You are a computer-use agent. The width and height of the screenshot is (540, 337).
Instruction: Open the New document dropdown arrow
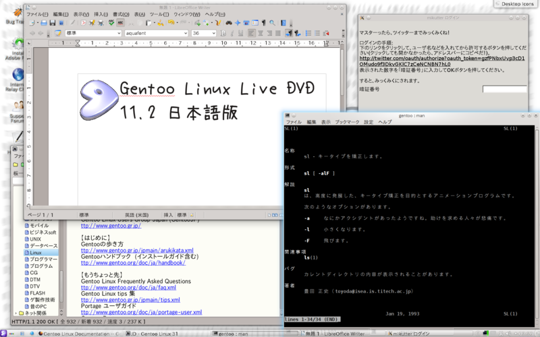tap(38, 23)
